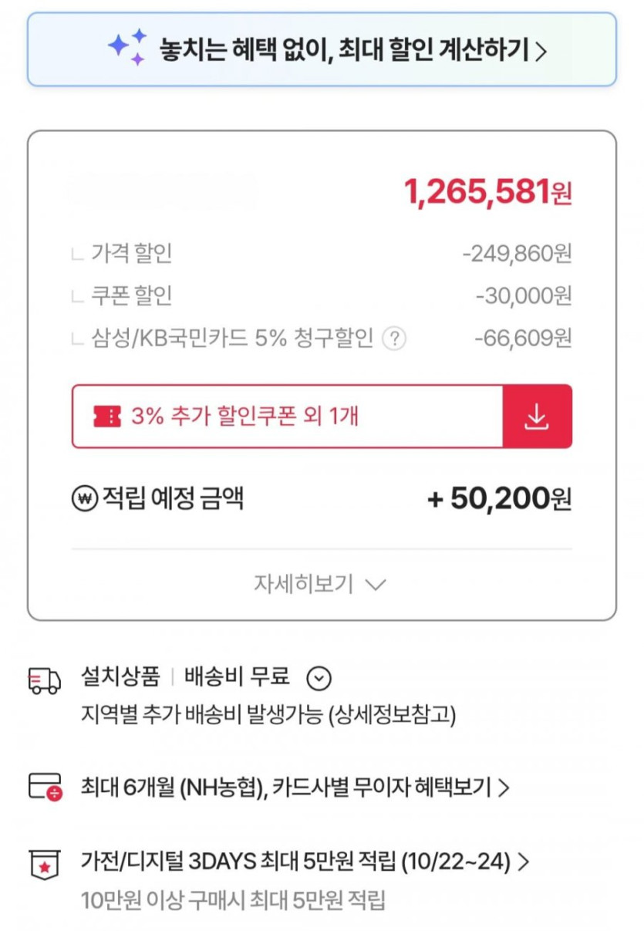644x931 pixels.
Task: Click the delivery truck icon
Action: pos(44,679)
